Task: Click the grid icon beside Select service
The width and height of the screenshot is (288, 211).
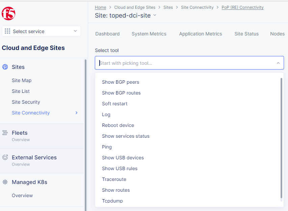Action: [x=7, y=31]
